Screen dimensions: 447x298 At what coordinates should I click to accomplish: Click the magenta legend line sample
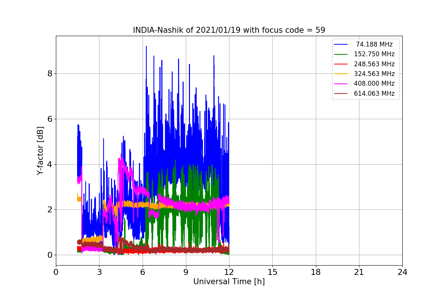coord(341,84)
